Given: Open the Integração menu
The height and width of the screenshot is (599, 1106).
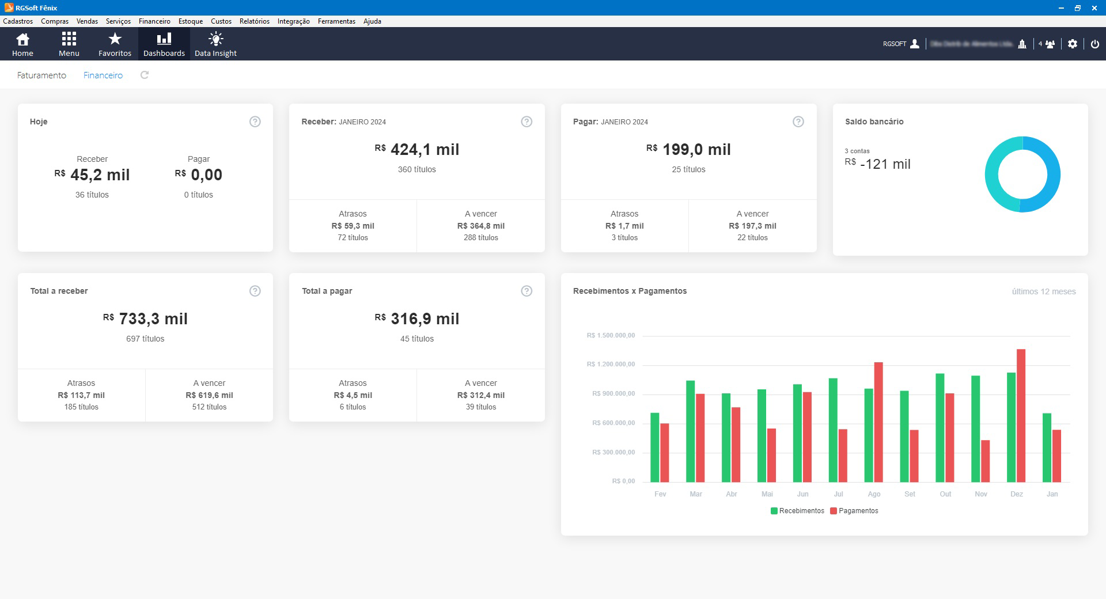Looking at the screenshot, I should point(294,21).
